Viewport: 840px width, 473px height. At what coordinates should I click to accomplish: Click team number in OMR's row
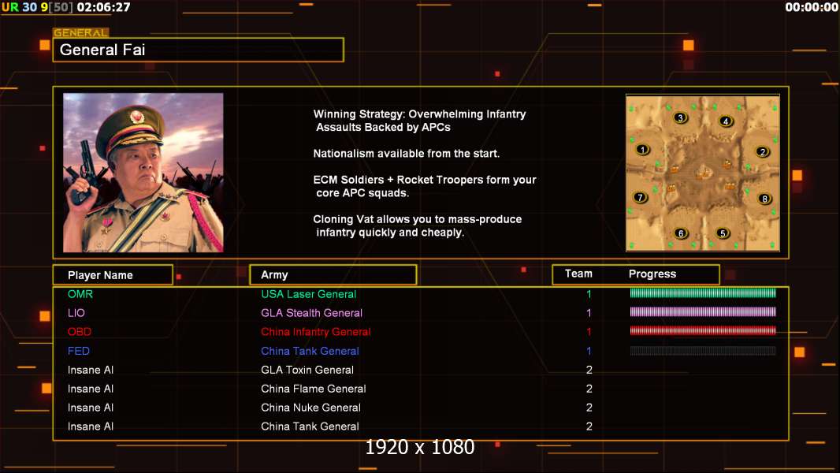pyautogui.click(x=589, y=294)
